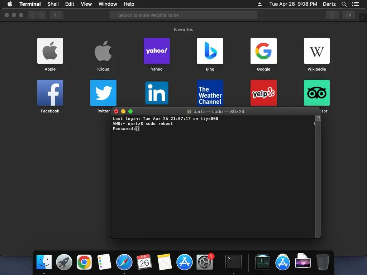Image resolution: width=367 pixels, height=275 pixels.
Task: Open Activity Monitor from the Dock
Action: coord(263,262)
